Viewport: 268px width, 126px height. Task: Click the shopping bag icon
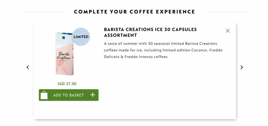[44, 95]
